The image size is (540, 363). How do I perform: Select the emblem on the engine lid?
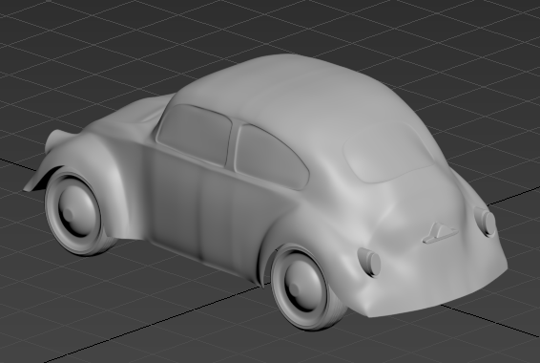point(440,233)
